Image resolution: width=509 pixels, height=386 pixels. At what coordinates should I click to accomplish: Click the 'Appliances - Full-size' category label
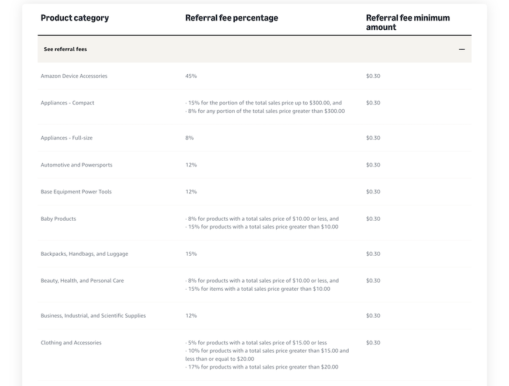pos(67,138)
